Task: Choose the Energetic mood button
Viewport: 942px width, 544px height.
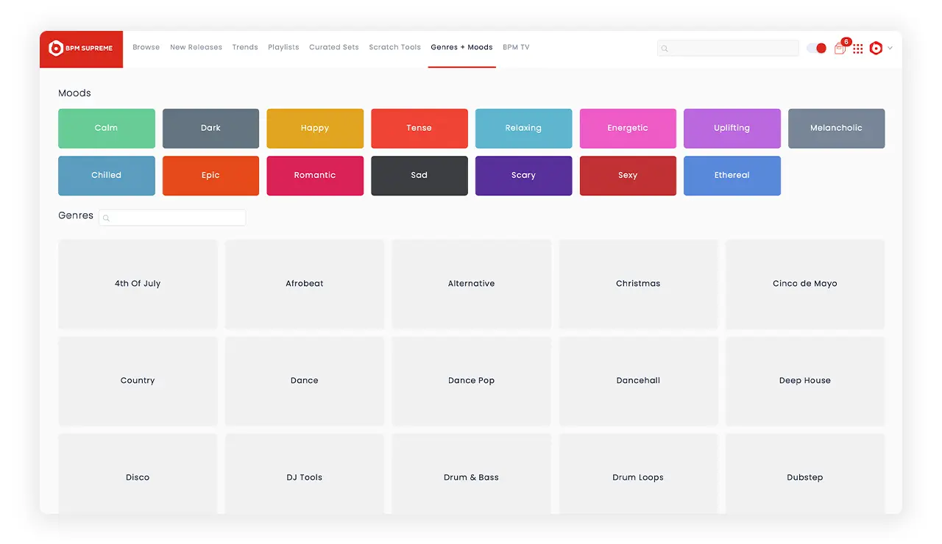Action: 628,129
